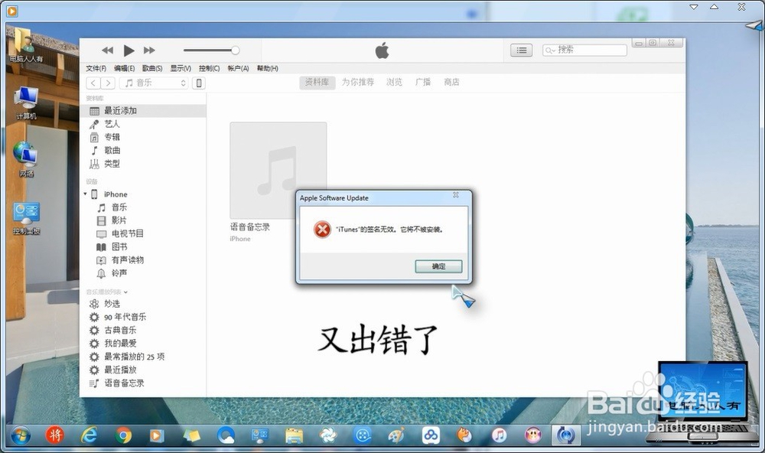Open the 网络 desktop icon
The image size is (765, 453).
click(26, 159)
